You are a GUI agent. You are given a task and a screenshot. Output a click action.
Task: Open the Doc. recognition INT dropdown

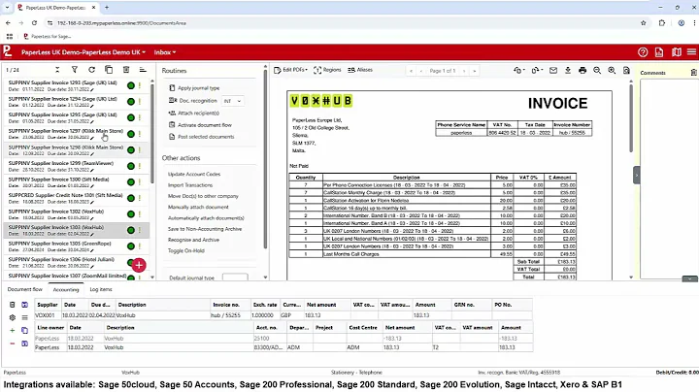[x=232, y=101]
